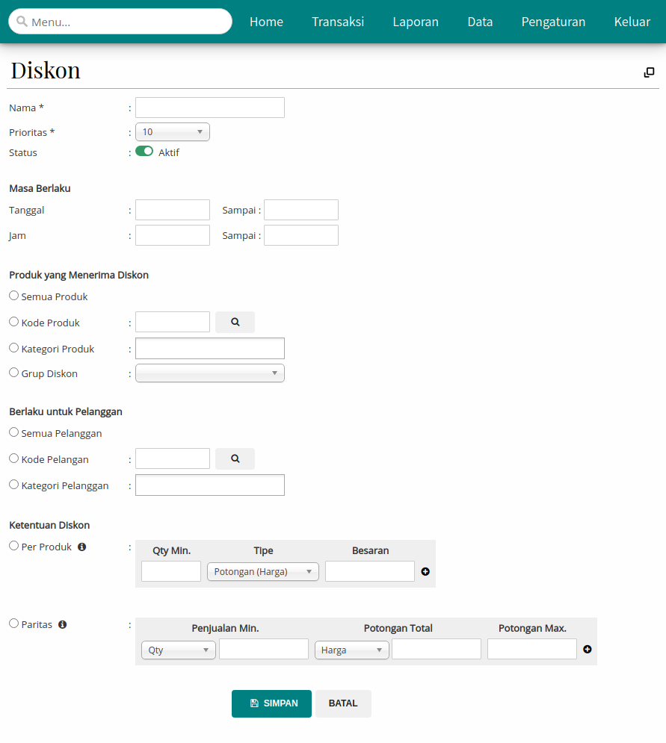This screenshot has height=743, width=666.
Task: Click the plus icon in Ketentuan Diskon row
Action: [425, 571]
